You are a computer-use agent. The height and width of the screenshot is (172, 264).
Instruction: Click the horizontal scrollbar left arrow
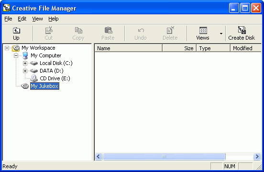click(99, 157)
